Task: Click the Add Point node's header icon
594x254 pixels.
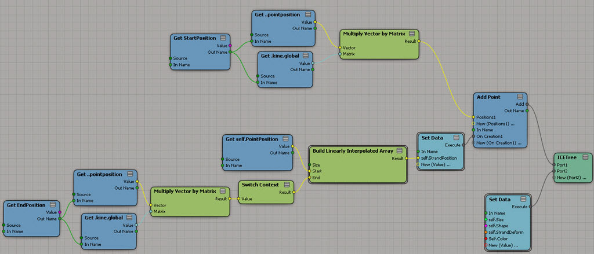Action: pos(519,97)
